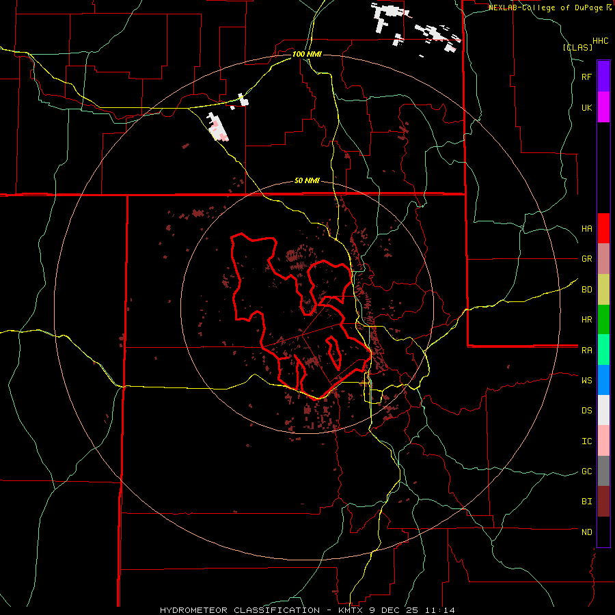The height and width of the screenshot is (615, 615).
Task: Click the IC legend label
Action: [586, 441]
